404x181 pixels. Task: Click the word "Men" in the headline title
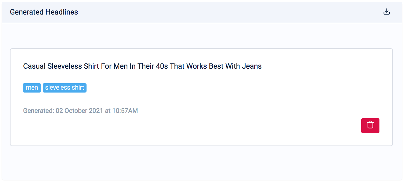tap(120, 66)
